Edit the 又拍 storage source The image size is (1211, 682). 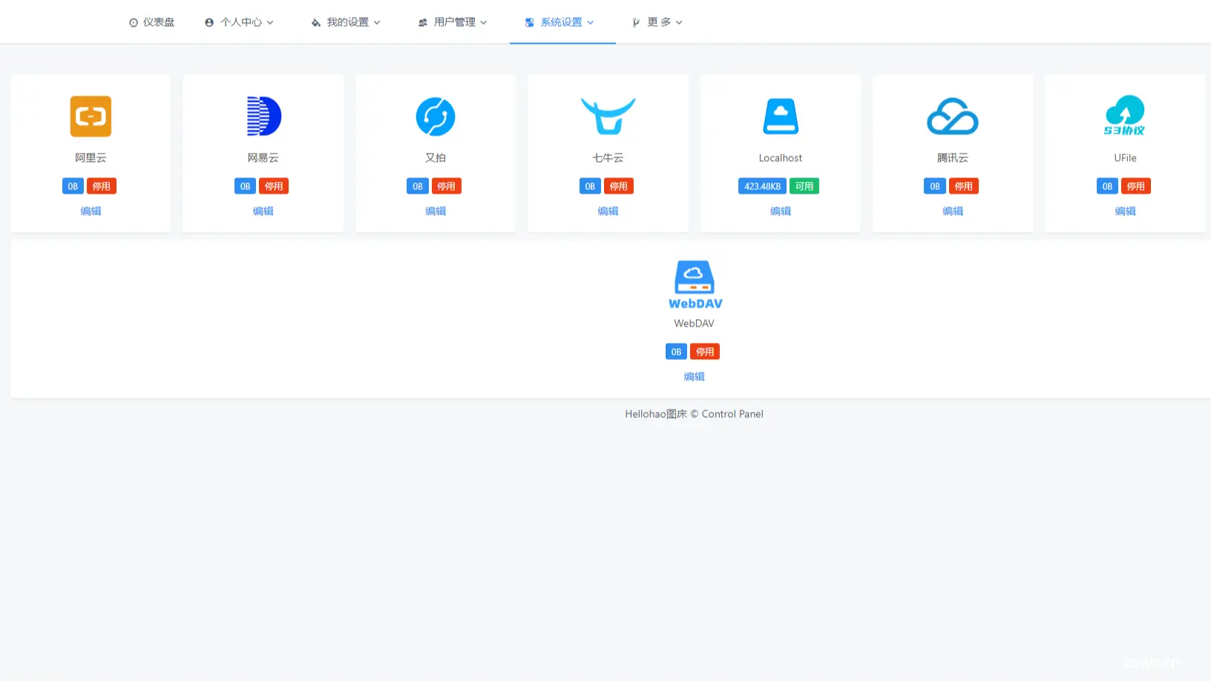[x=436, y=212]
